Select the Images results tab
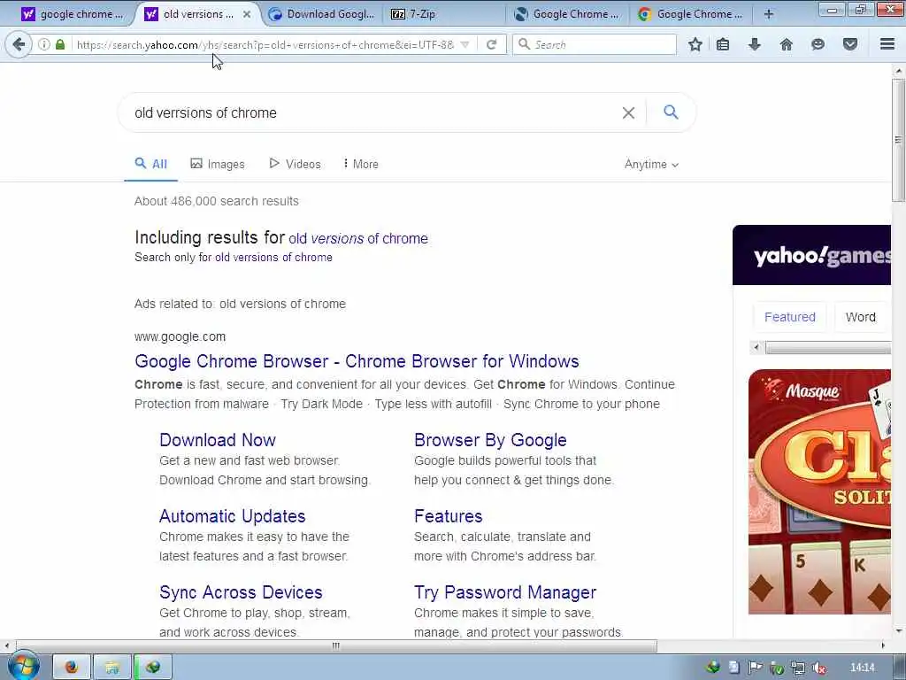Screen dimensions: 906x680 coord(218,164)
